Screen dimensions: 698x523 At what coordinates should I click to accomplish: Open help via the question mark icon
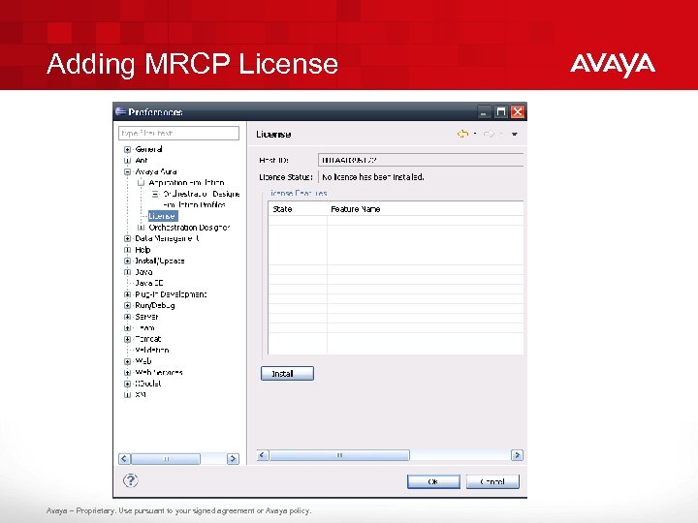(x=131, y=480)
